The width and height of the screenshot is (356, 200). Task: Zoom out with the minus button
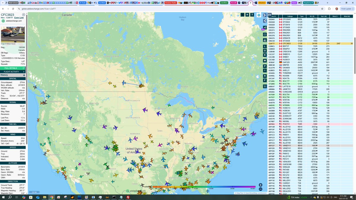pyautogui.click(x=260, y=189)
